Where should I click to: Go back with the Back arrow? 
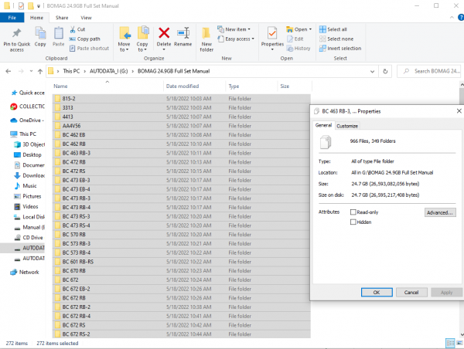9,71
